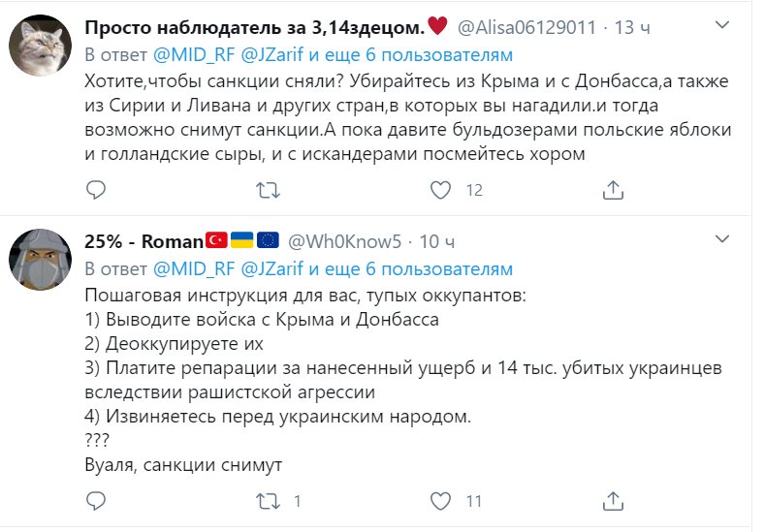The width and height of the screenshot is (765, 532).
Task: Open the 10 ч timestamp of second tweet
Action: 437,241
